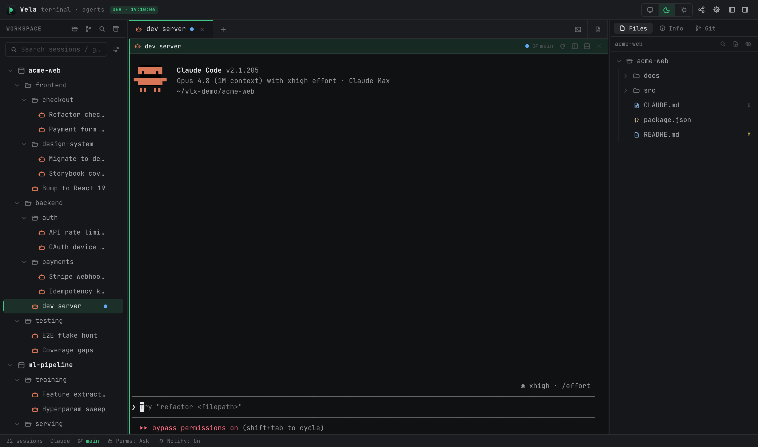Toggle the right sidebar panel
Viewport: 758px width, 447px height.
tap(745, 10)
